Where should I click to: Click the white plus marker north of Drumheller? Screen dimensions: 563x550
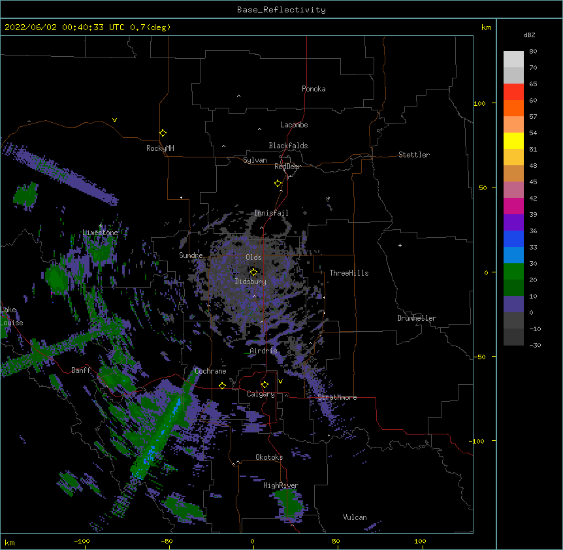[x=400, y=245]
